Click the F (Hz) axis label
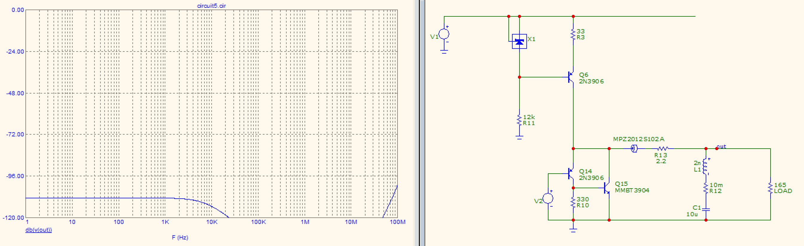804x246 pixels. (x=180, y=237)
